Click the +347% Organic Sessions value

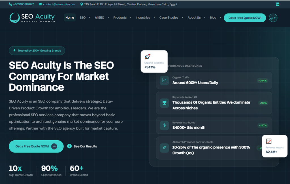pos(150,67)
